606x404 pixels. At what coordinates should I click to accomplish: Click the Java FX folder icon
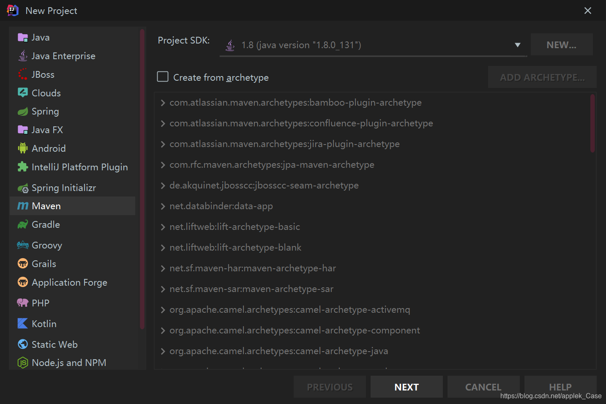(x=23, y=130)
